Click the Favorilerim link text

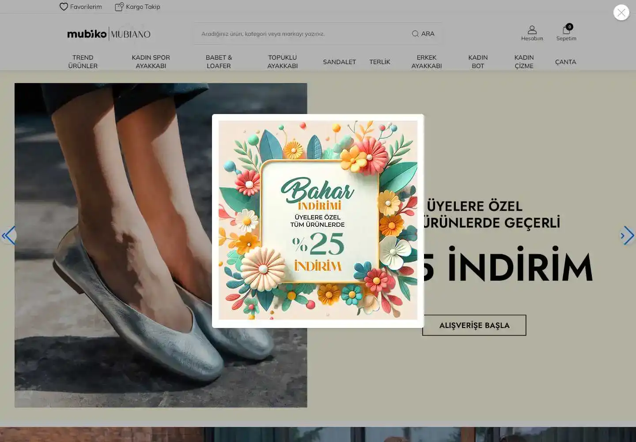86,7
